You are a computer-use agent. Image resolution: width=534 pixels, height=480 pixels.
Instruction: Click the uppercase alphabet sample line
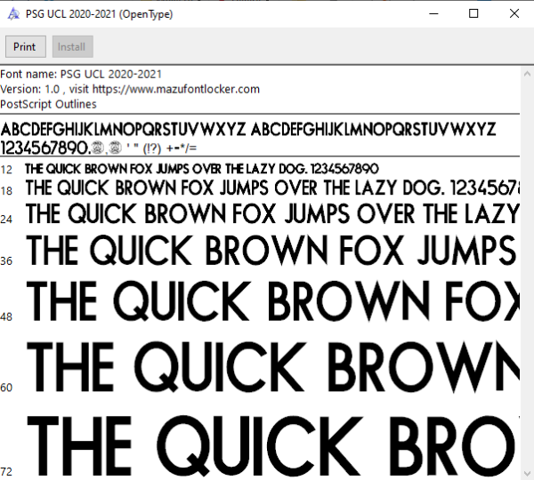pyautogui.click(x=248, y=130)
